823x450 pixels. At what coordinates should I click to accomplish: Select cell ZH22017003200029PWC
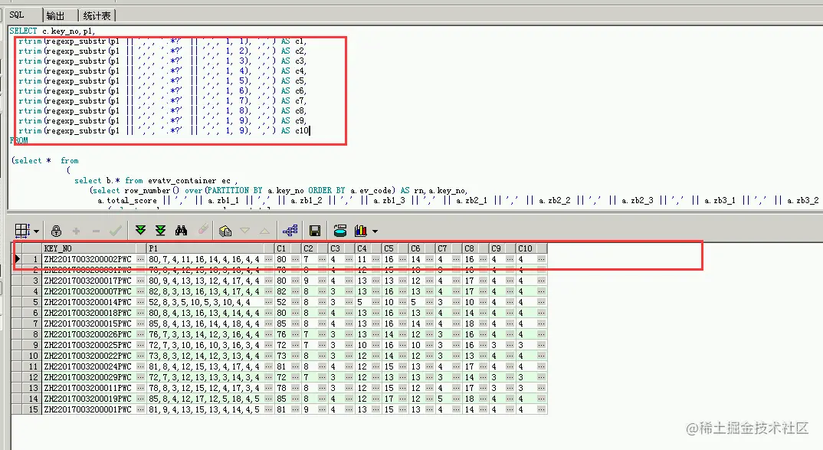tap(88, 377)
